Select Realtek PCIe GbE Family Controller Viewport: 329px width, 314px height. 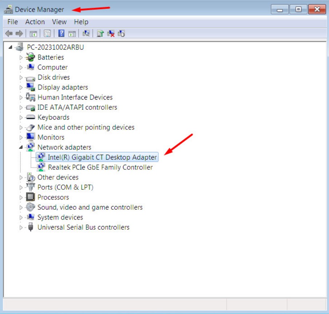coord(100,167)
